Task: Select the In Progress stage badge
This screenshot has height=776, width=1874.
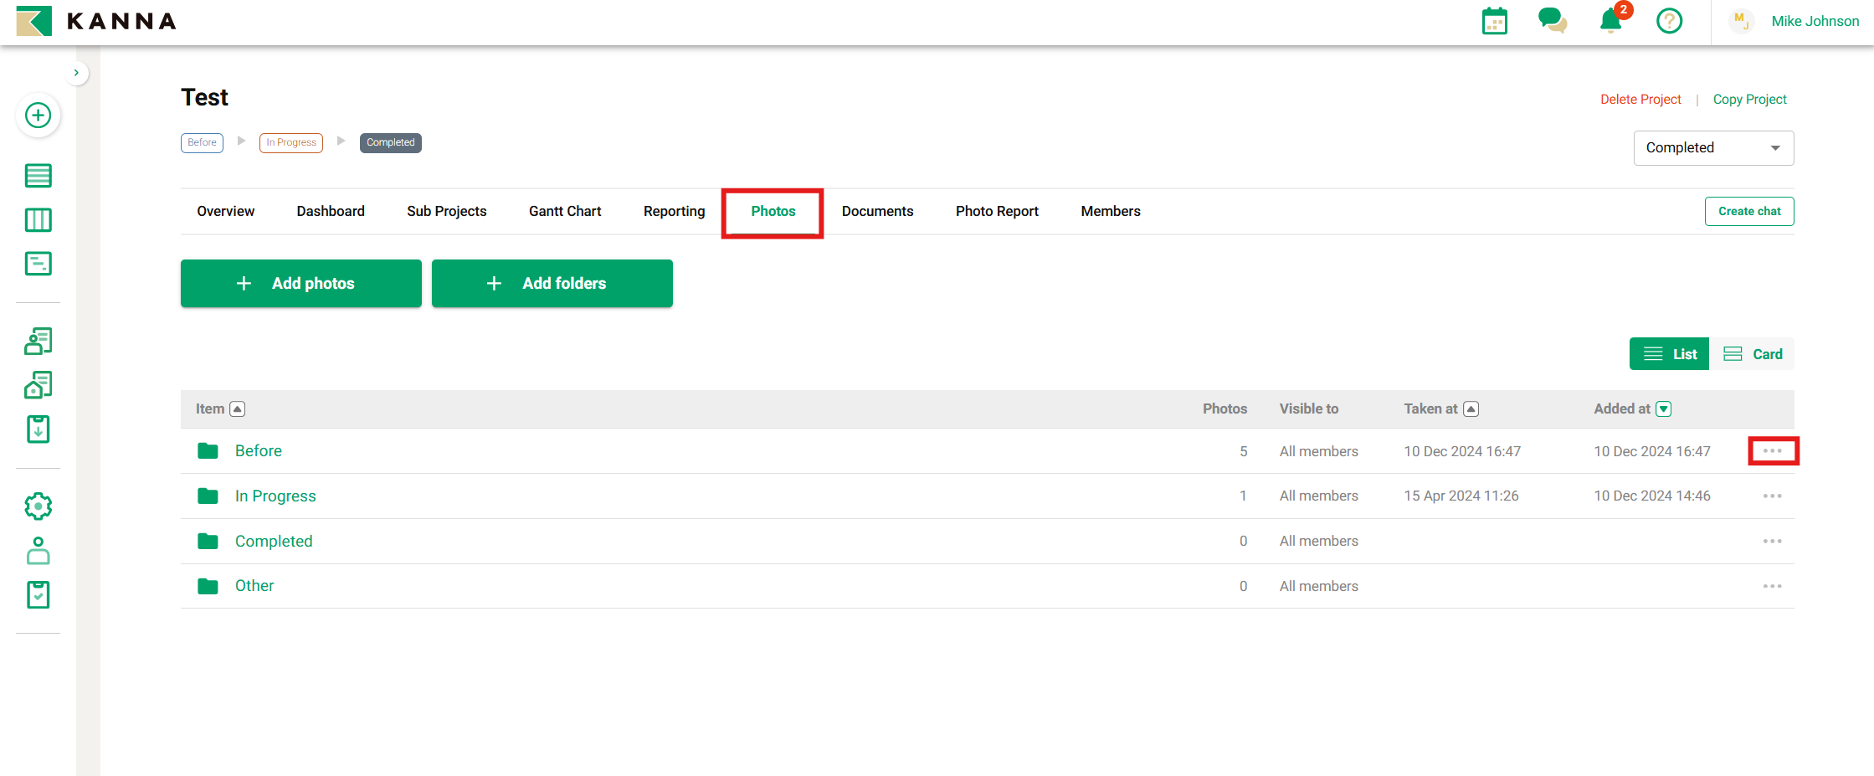Action: pos(291,142)
